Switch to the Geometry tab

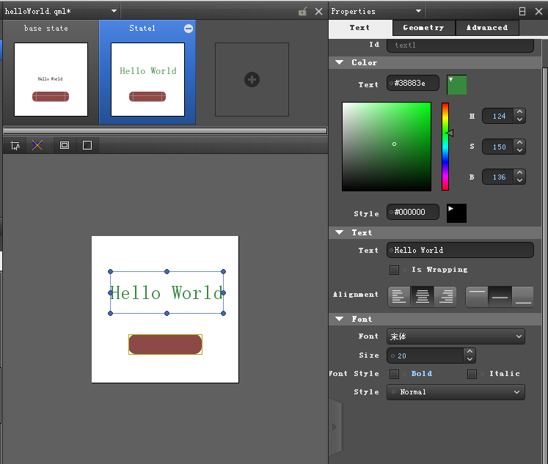tap(423, 28)
